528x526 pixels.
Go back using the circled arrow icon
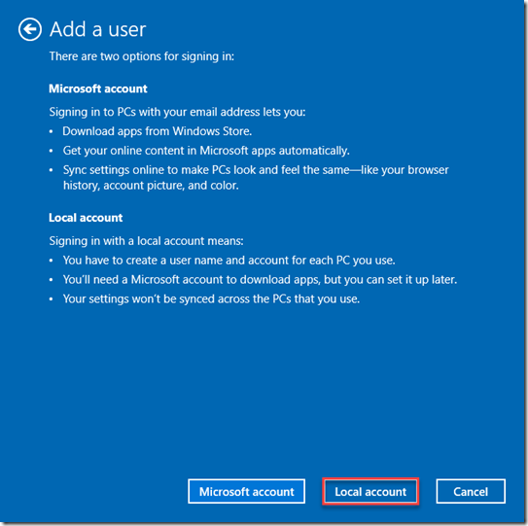click(30, 29)
